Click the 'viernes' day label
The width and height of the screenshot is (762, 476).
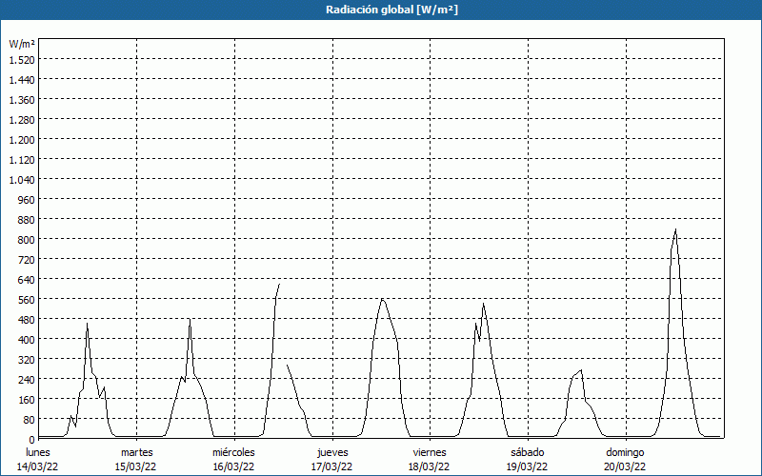click(430, 452)
